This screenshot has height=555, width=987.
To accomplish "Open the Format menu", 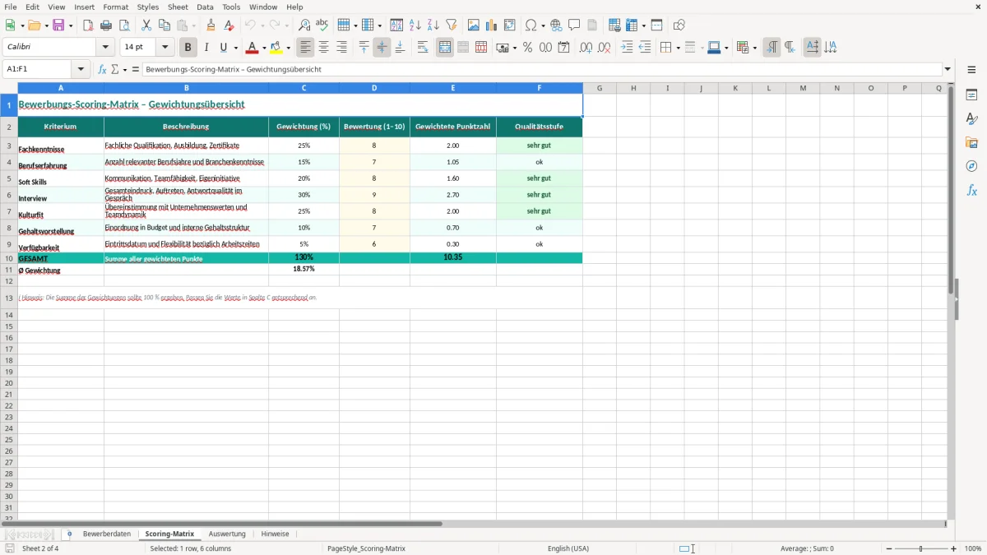I will coord(116,7).
